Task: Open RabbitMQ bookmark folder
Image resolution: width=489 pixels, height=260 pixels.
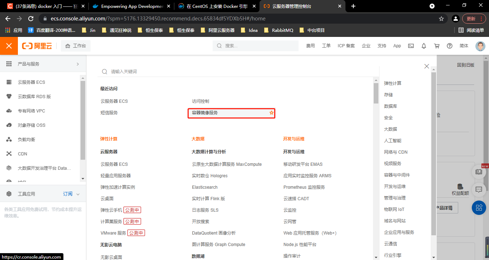Action: pyautogui.click(x=279, y=30)
